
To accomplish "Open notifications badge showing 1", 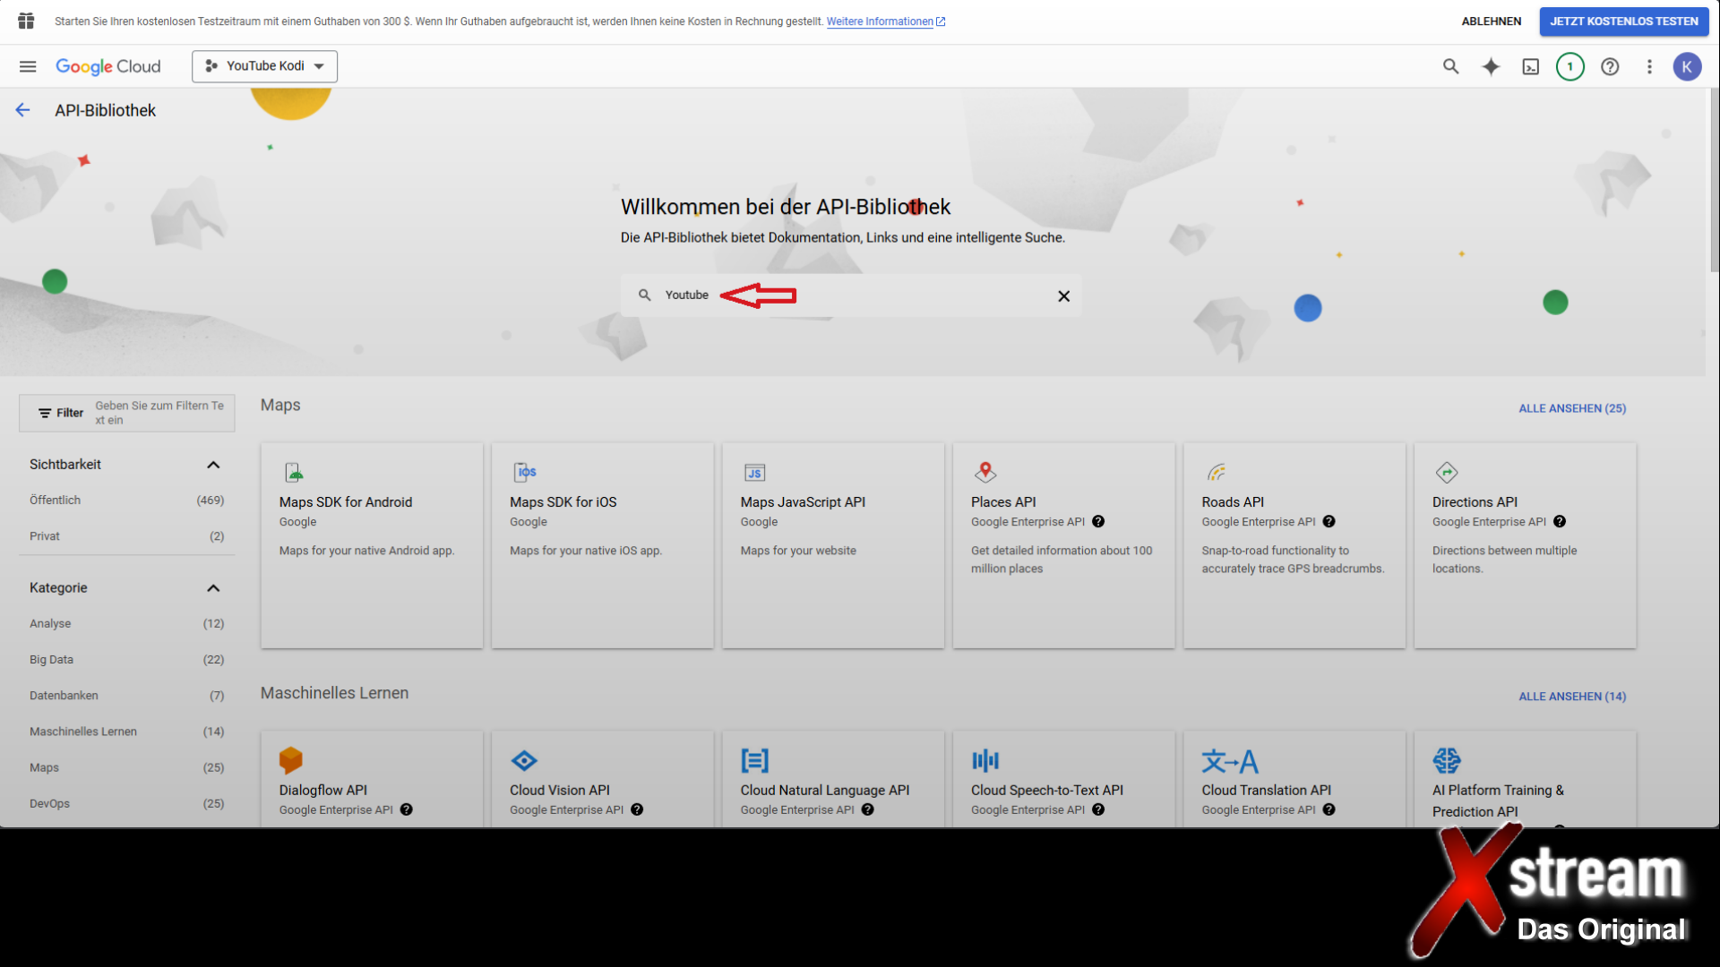I will [x=1569, y=66].
